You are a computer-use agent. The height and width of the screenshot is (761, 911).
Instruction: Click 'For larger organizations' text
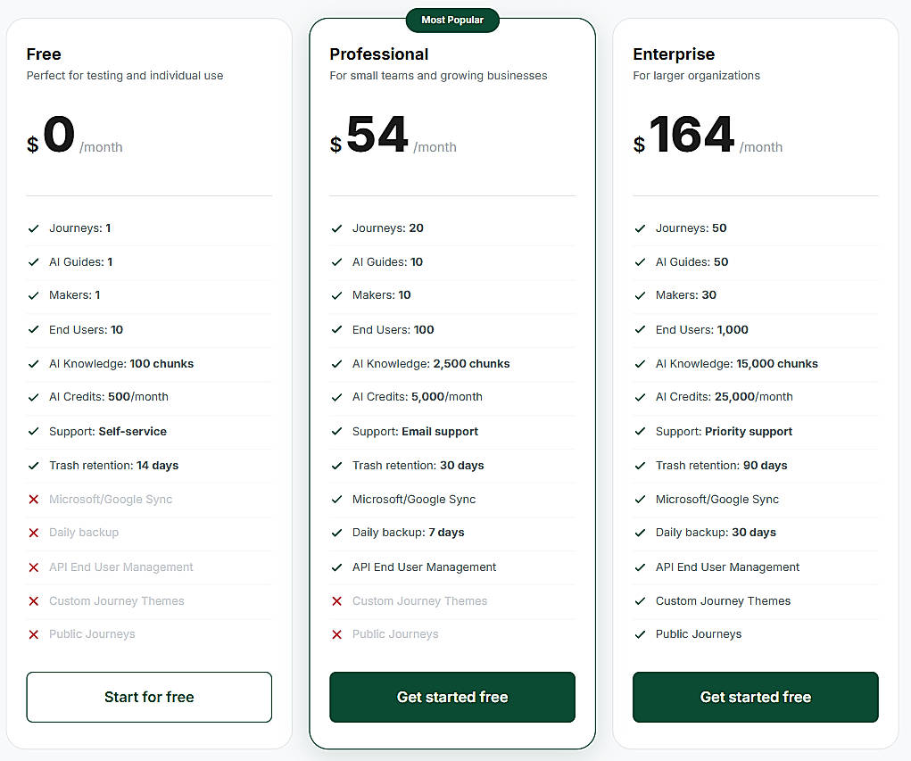click(x=696, y=76)
